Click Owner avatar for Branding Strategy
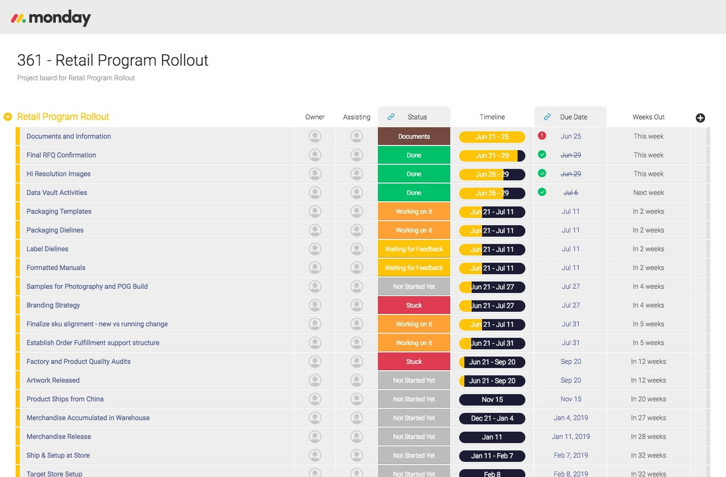726x477 pixels. [x=315, y=305]
